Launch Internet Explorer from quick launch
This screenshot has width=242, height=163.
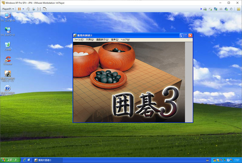coord(25,160)
